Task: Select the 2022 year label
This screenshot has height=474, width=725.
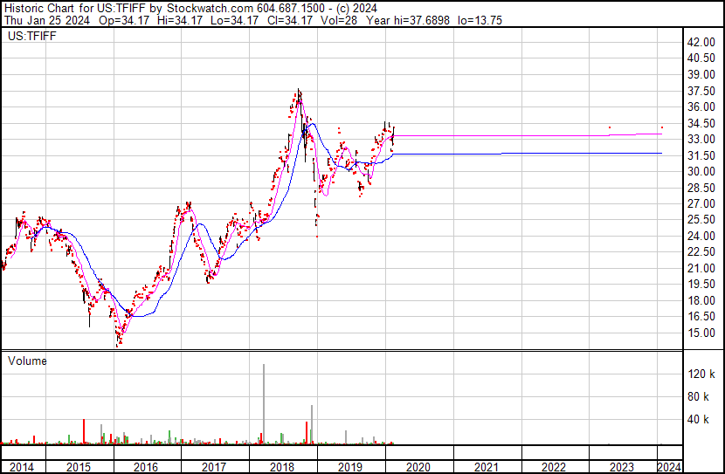Action: (554, 467)
